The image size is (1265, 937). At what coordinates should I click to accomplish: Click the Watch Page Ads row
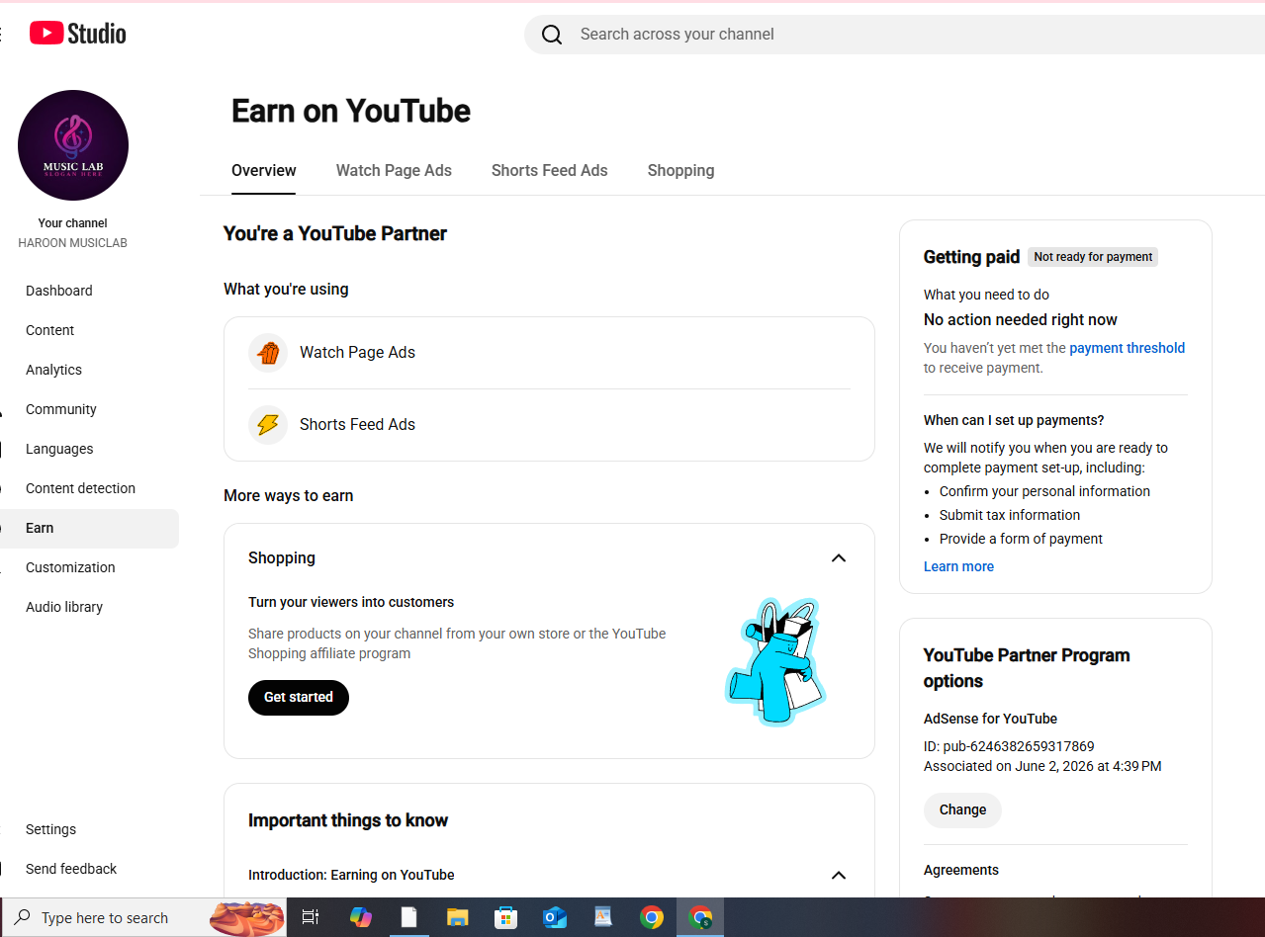[549, 353]
